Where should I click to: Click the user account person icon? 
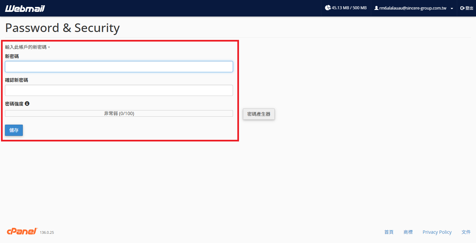376,8
